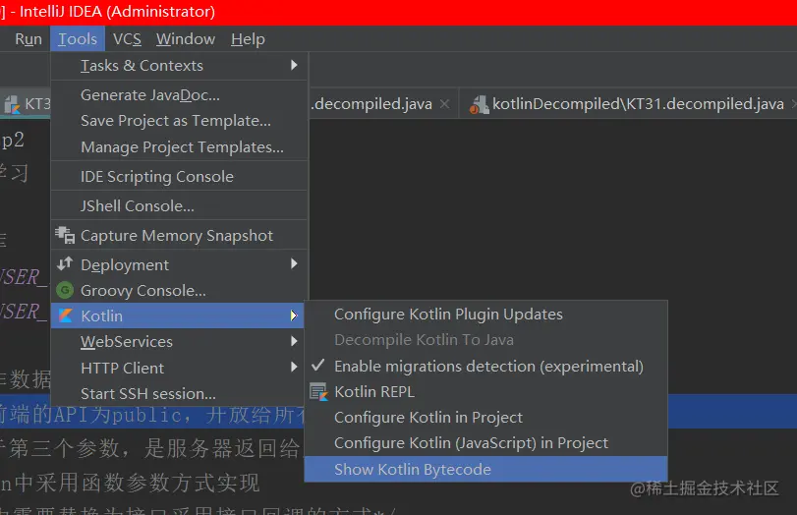Image resolution: width=797 pixels, height=515 pixels.
Task: Choose Start SSH session...
Action: pyautogui.click(x=180, y=394)
